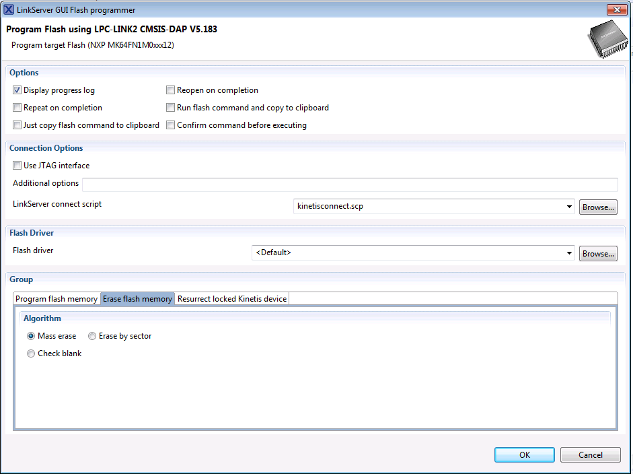Tick Confirm command before executing
633x474 pixels.
(171, 125)
